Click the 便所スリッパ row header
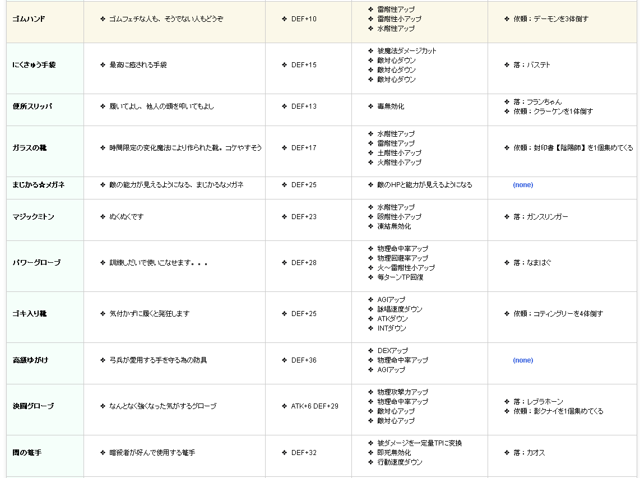The width and height of the screenshot is (640, 478). (x=33, y=106)
